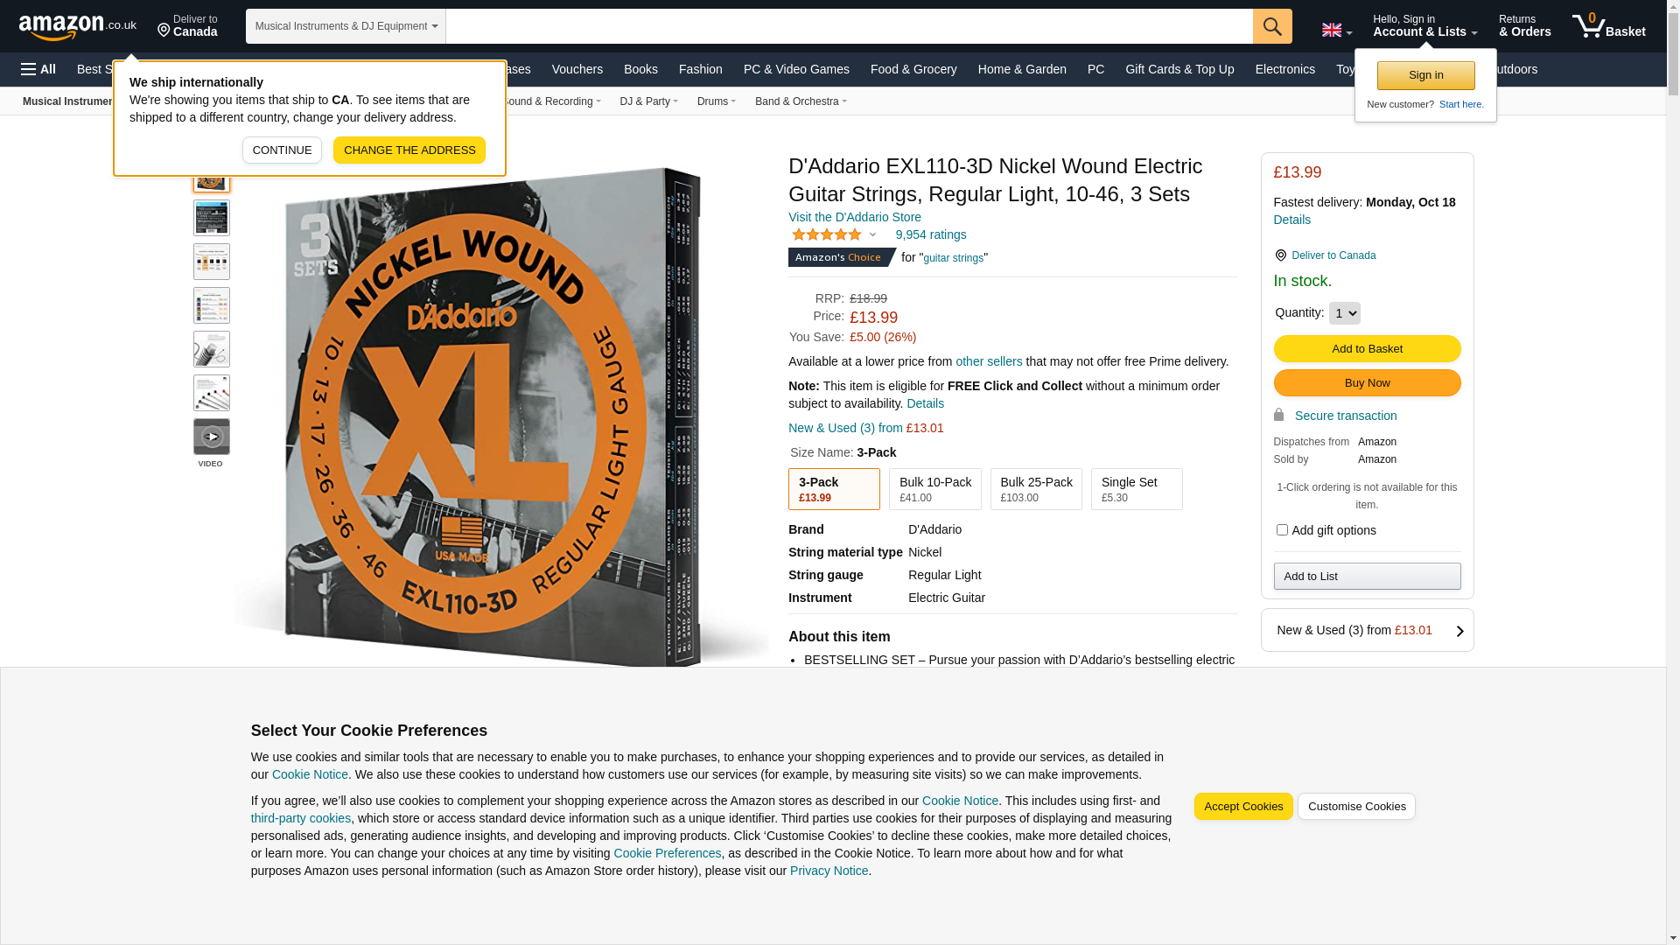The width and height of the screenshot is (1680, 945).
Task: Open the All hamburger menu
Action: coord(38,69)
